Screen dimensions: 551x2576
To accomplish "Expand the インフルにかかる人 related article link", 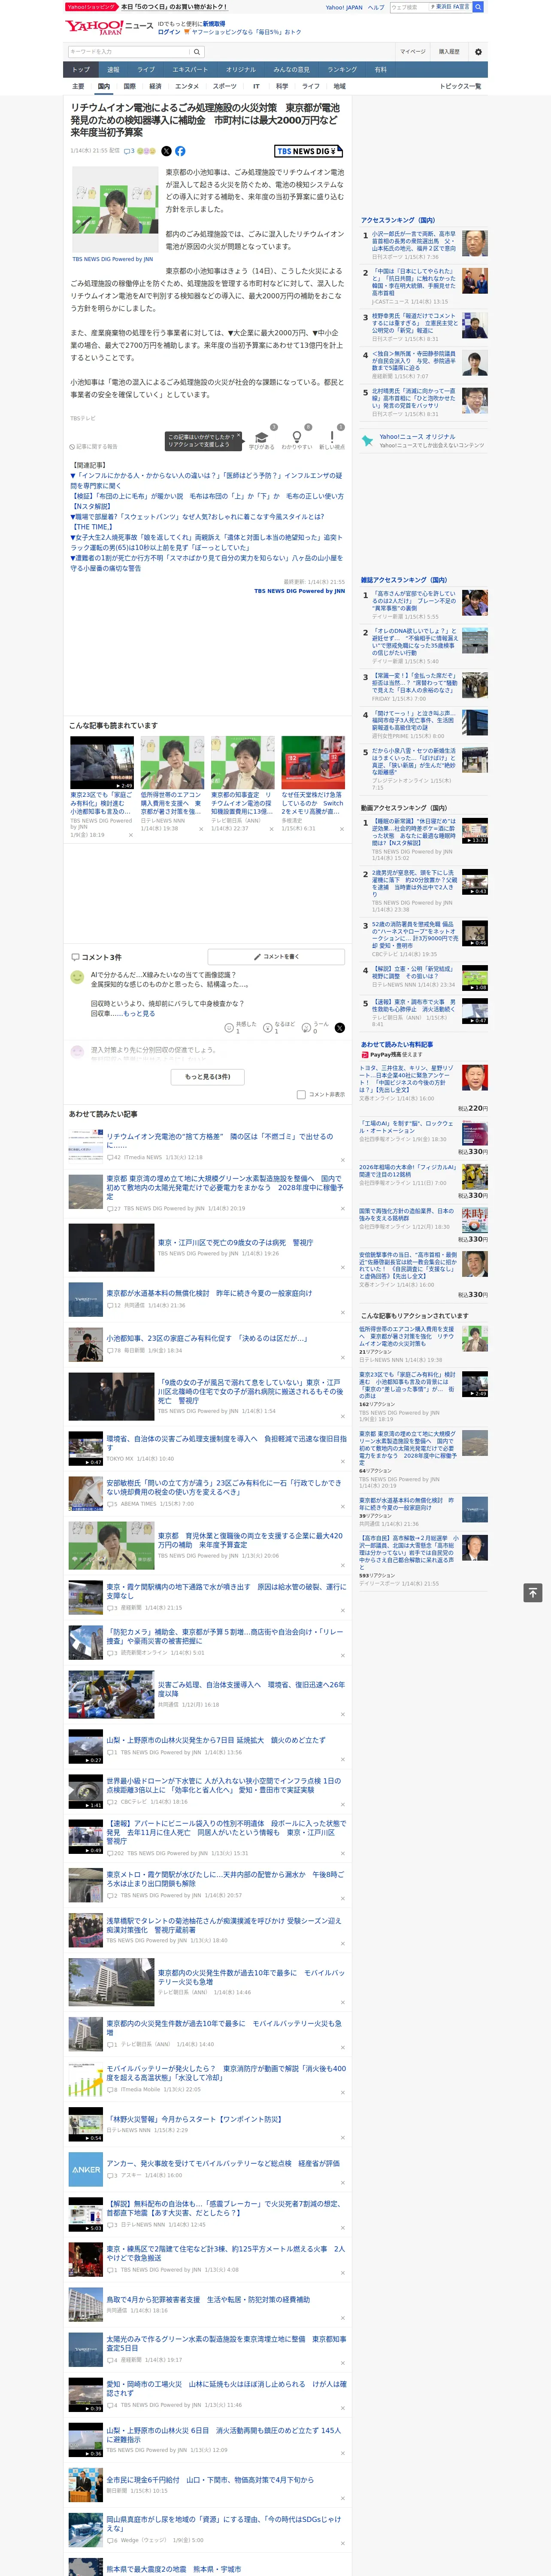I will (x=206, y=480).
